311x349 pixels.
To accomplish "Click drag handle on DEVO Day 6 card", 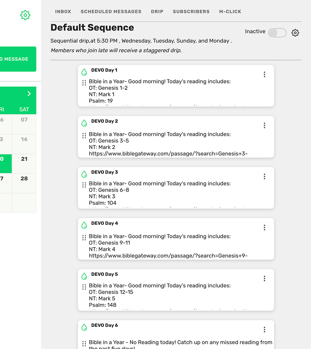I will [84, 343].
